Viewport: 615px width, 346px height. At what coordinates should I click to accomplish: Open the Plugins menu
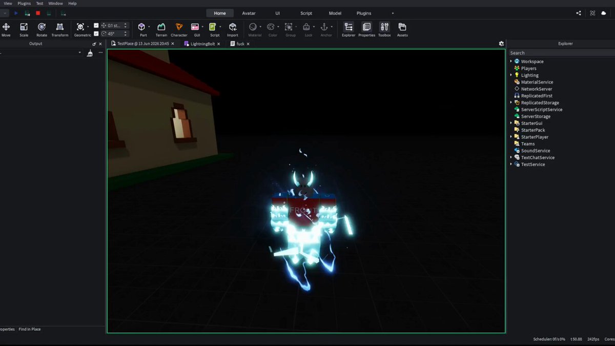coord(24,3)
